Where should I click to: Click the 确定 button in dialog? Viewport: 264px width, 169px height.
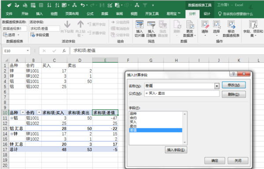click(x=215, y=161)
